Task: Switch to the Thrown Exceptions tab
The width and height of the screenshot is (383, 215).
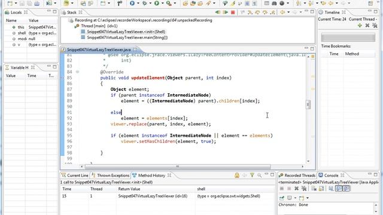Action: click(110, 175)
